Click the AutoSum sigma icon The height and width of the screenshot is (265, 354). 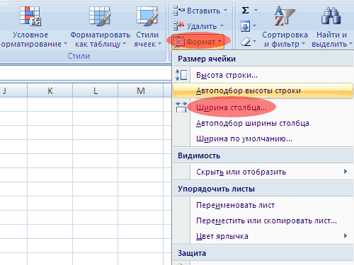(x=246, y=11)
